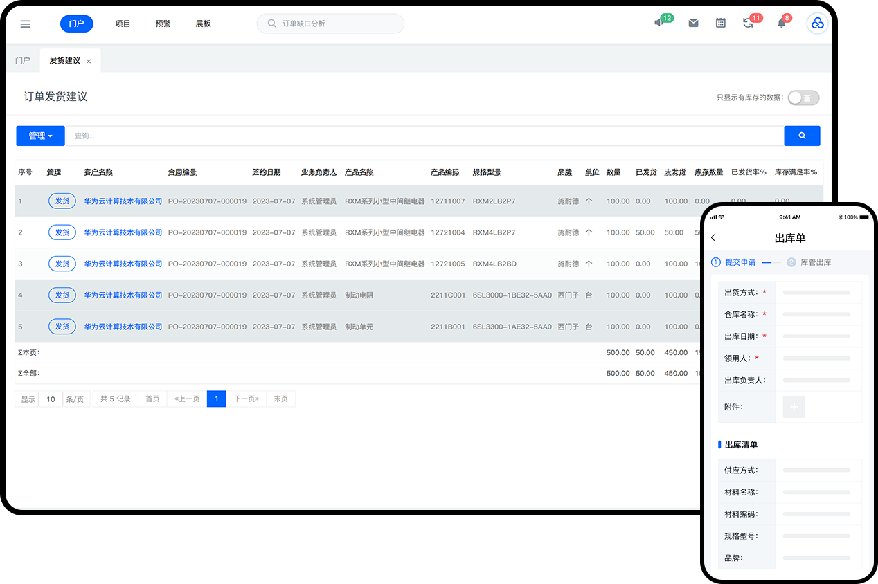Expand the 管理 dropdown button
The image size is (878, 584).
(40, 136)
